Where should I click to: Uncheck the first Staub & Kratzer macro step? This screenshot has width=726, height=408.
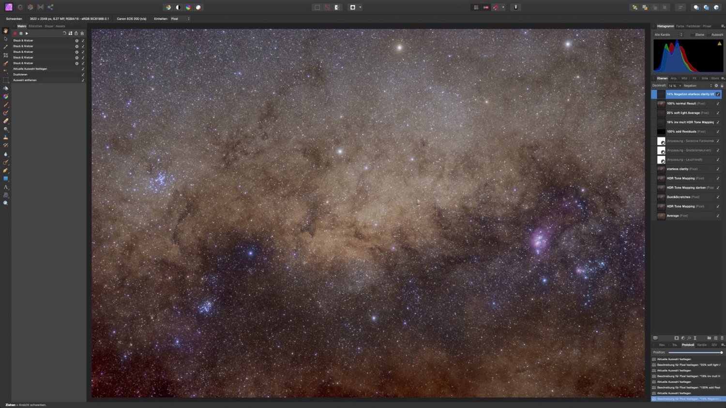point(83,41)
